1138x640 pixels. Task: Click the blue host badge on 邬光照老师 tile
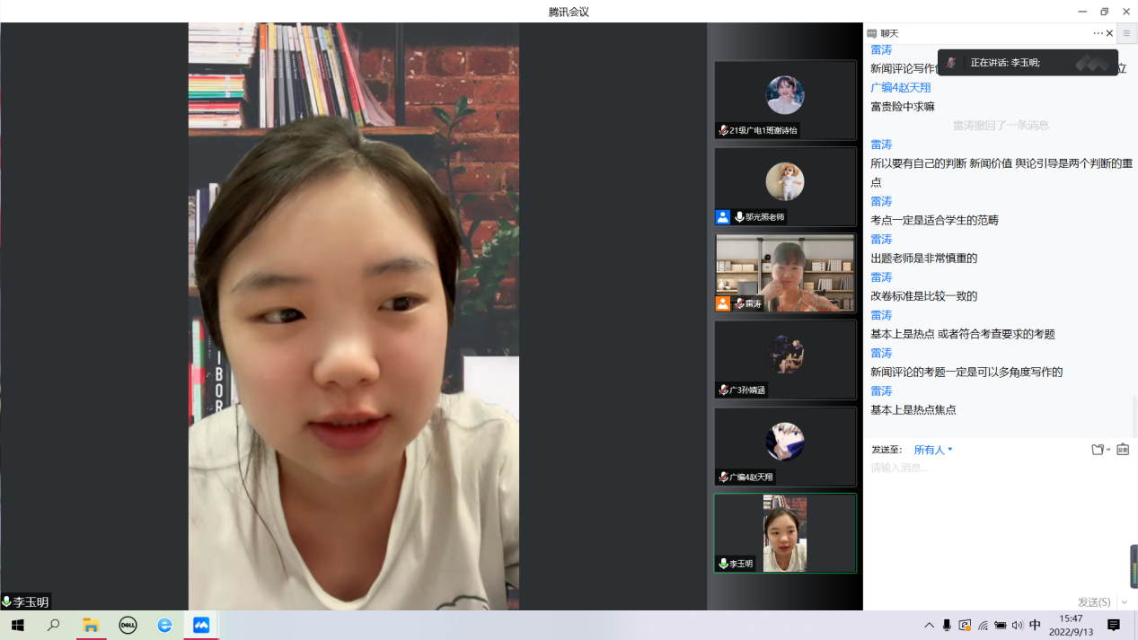pos(723,217)
